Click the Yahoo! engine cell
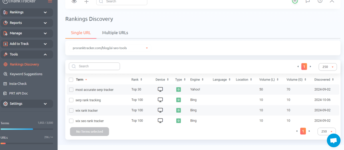Viewport: 344px width, 150px height. (x=195, y=90)
